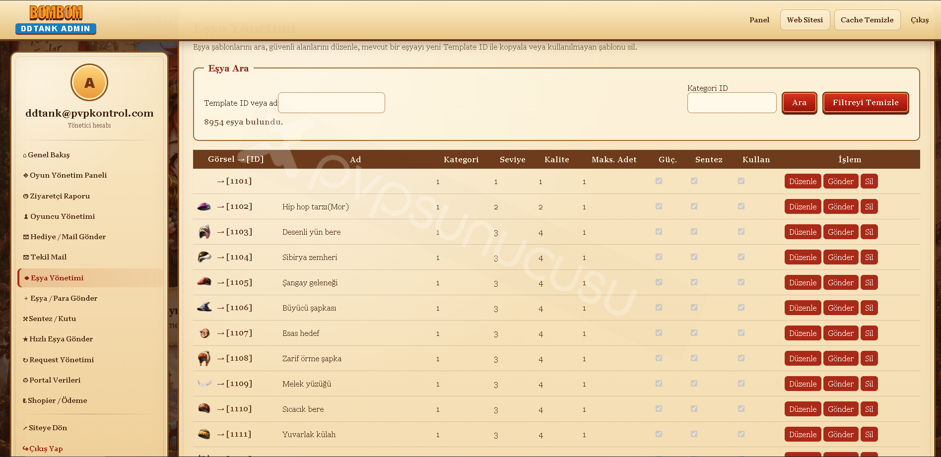This screenshot has height=457, width=941.
Task: Click the Melek yüzüğü halo image
Action: [x=204, y=384]
